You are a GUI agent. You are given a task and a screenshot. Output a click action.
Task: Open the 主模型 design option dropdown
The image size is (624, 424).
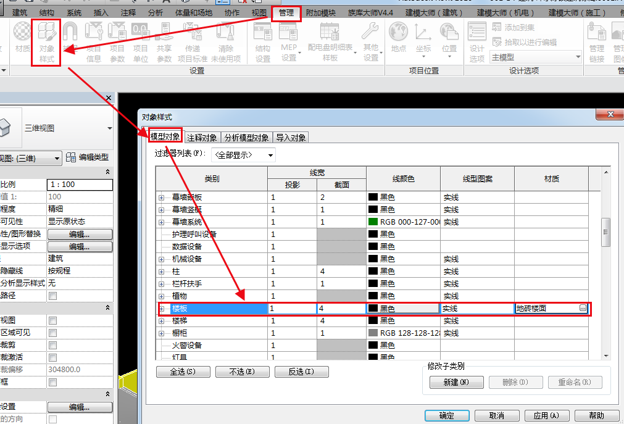[x=536, y=57]
